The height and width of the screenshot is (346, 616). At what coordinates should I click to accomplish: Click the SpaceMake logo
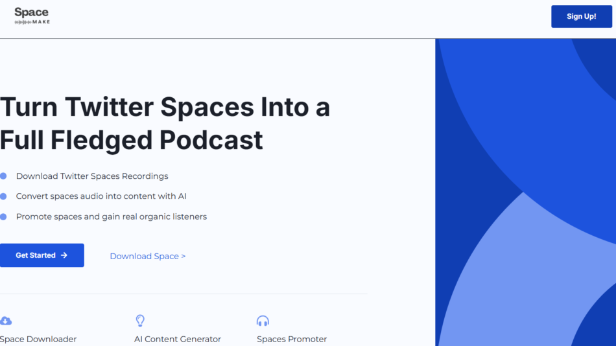(32, 16)
